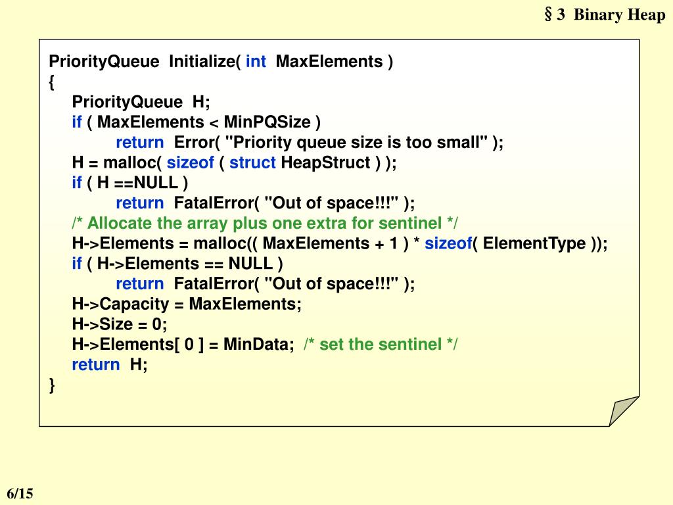Select the 'if ( H->Elements == NULL )' line

(x=177, y=264)
